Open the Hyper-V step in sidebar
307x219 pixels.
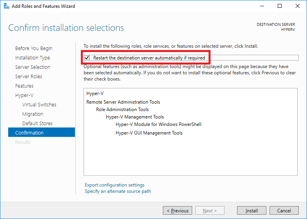[x=24, y=95]
